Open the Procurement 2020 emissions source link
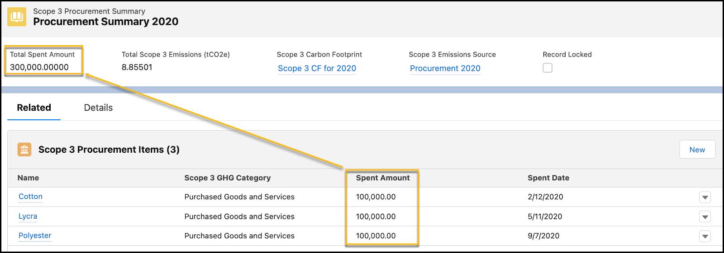The width and height of the screenshot is (724, 253). pyautogui.click(x=445, y=68)
